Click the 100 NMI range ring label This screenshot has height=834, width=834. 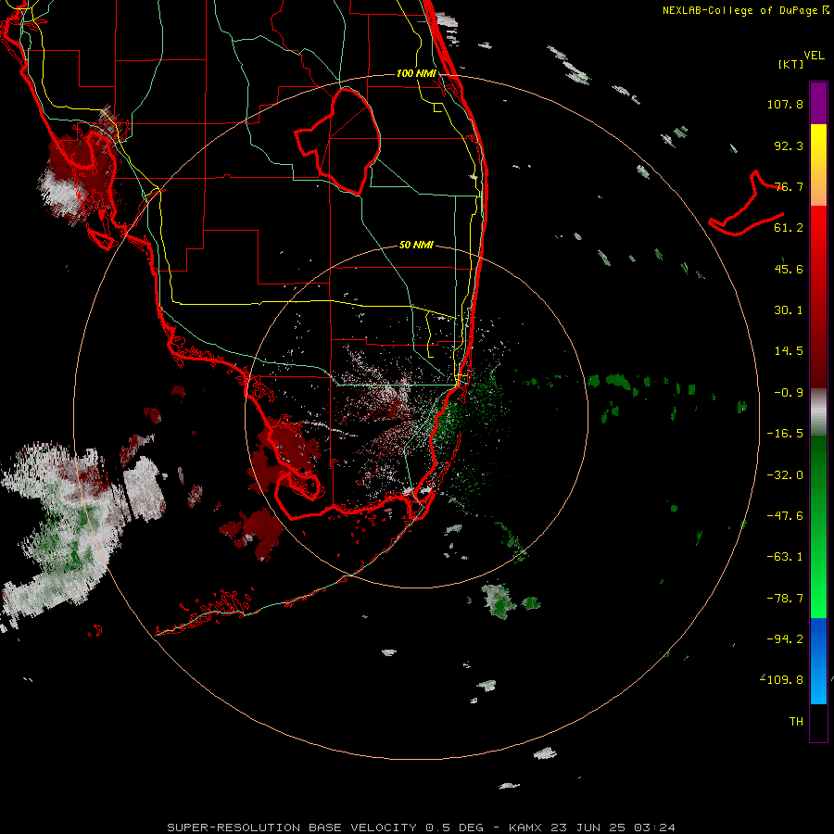tap(416, 73)
